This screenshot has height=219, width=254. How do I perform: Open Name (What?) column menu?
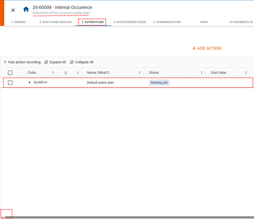140,73
